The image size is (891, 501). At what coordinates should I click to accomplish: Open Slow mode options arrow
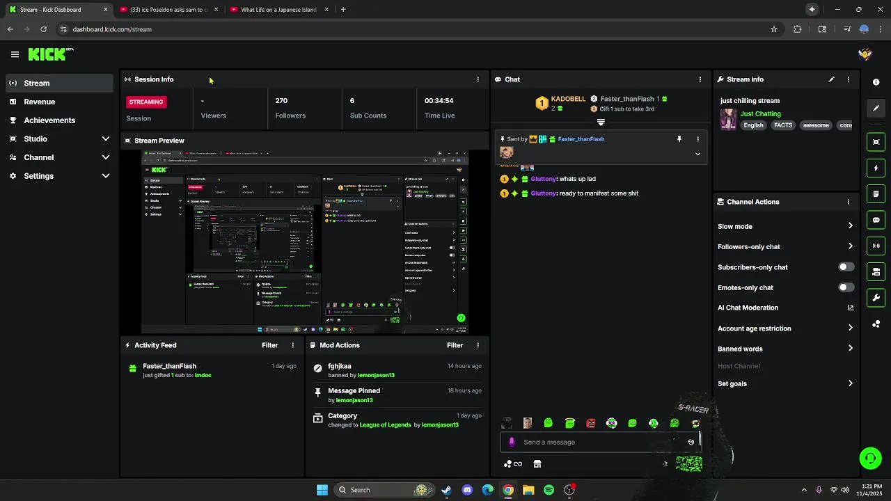click(850, 226)
